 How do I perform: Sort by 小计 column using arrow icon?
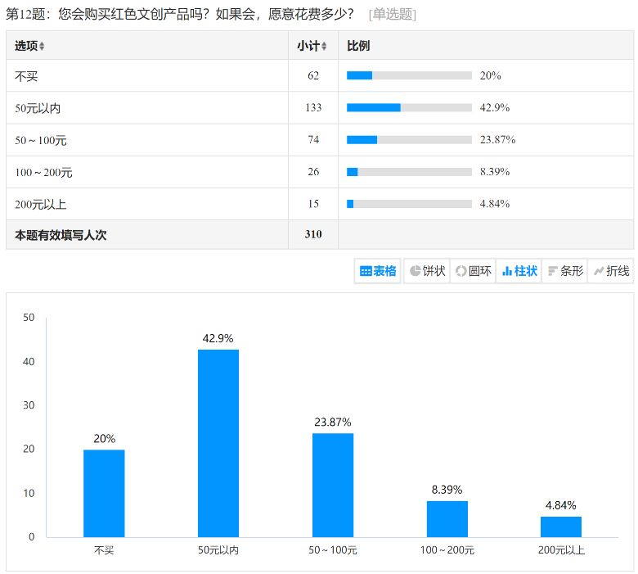coord(324,46)
